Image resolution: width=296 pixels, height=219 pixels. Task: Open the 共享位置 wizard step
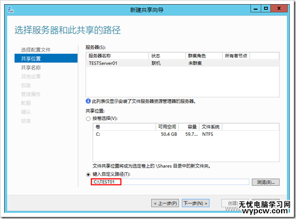[x=46, y=58]
